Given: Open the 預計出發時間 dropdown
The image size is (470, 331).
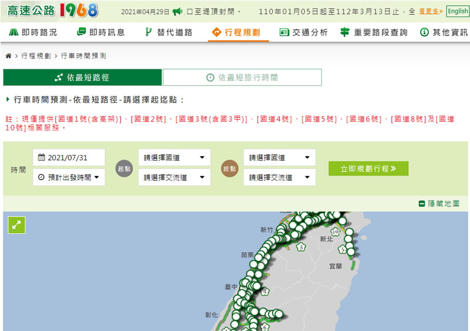Looking at the screenshot, I should point(69,177).
